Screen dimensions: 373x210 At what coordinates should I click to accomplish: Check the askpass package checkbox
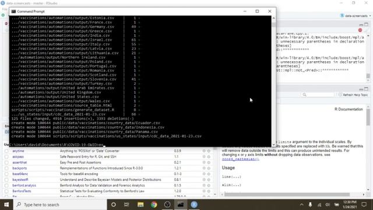pos(6,157)
